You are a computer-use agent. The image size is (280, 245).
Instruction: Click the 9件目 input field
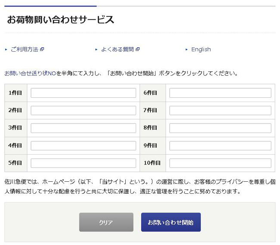220,146
